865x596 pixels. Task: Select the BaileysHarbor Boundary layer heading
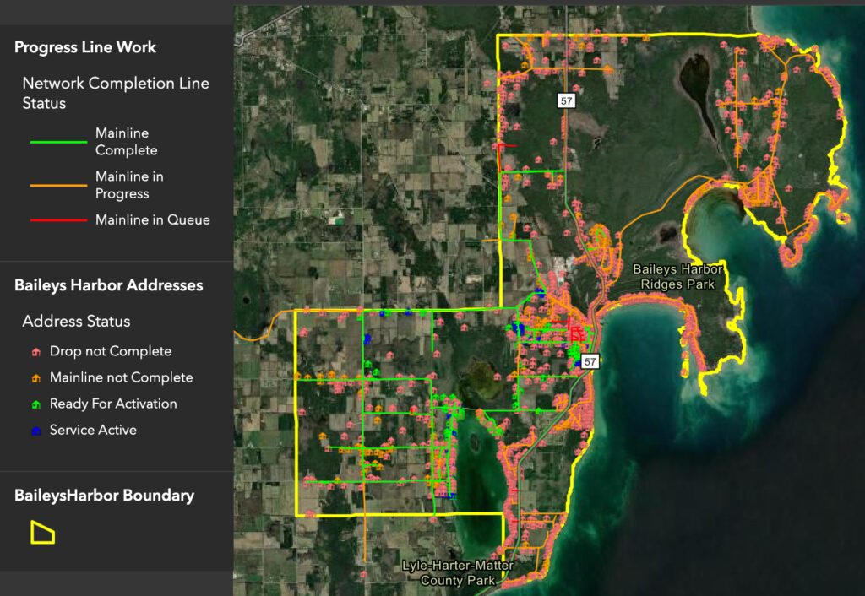tap(104, 496)
